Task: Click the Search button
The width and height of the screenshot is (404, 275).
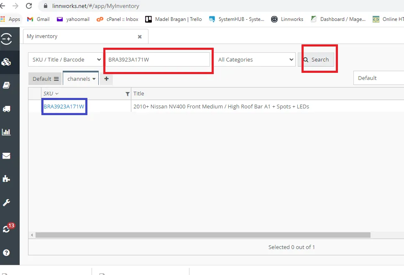Action: pos(316,59)
